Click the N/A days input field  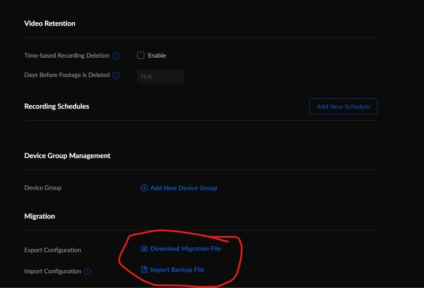tap(161, 76)
